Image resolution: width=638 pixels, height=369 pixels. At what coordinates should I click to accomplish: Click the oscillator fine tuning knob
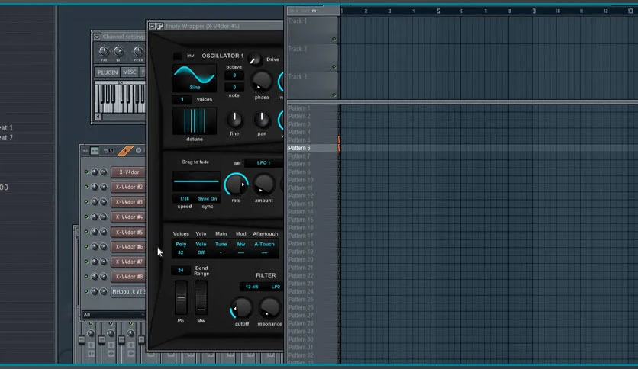[234, 120]
